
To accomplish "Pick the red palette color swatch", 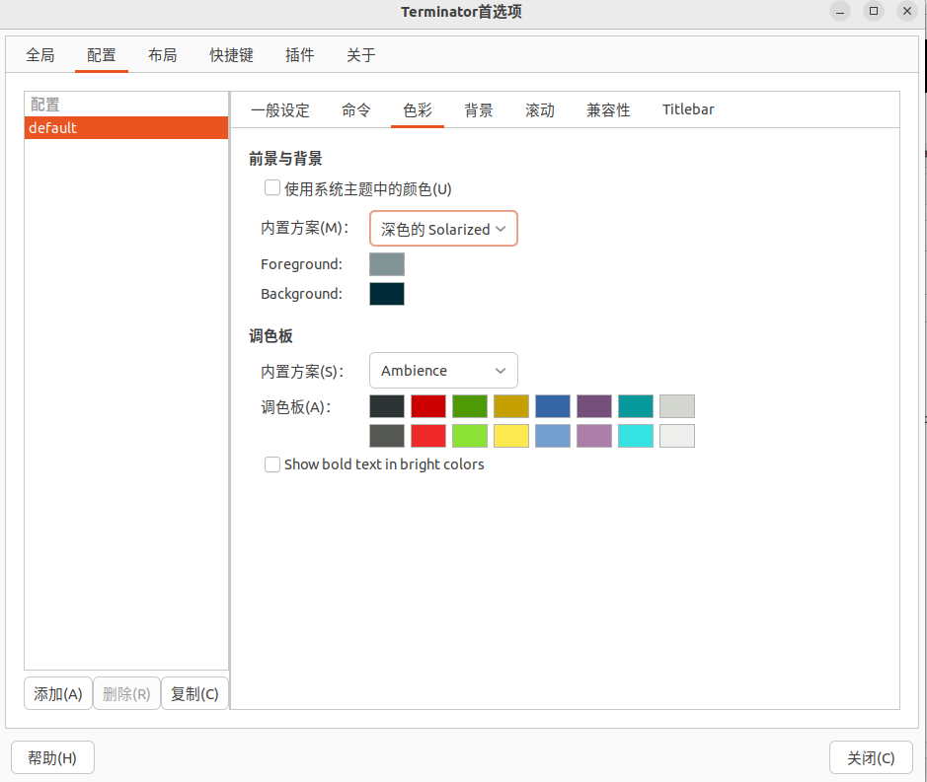I will 427,406.
